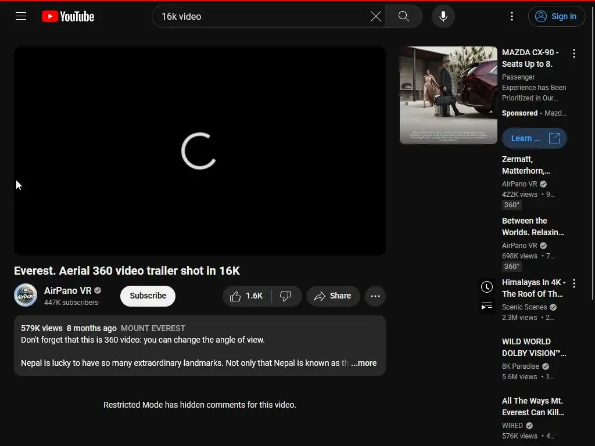Click the Learn more ad button
The width and height of the screenshot is (595, 446).
535,138
